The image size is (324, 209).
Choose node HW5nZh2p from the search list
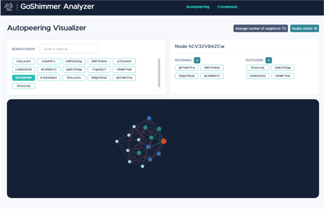(74, 61)
